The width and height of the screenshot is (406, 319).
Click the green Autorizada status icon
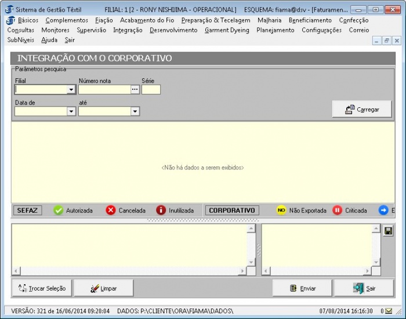coord(59,211)
